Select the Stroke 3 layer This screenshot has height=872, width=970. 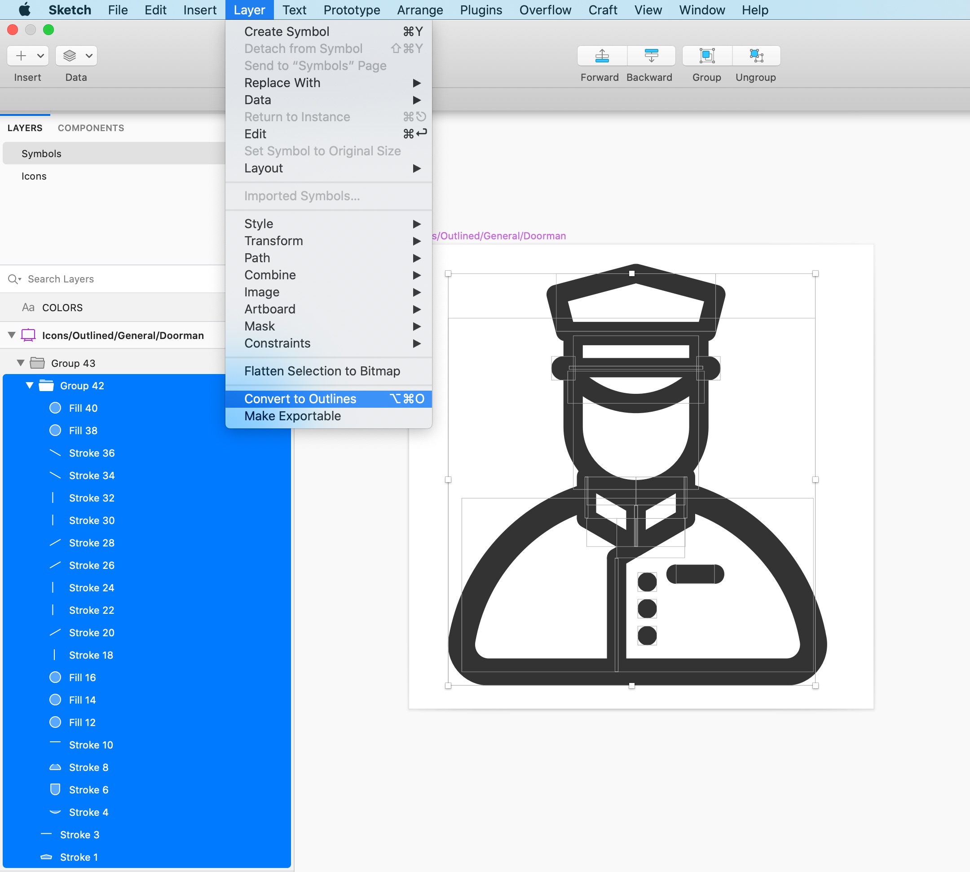147,835
